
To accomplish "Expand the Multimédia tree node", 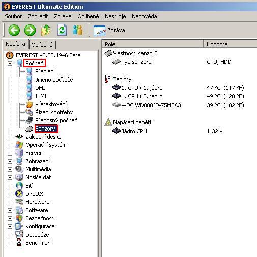I will tap(10, 169).
